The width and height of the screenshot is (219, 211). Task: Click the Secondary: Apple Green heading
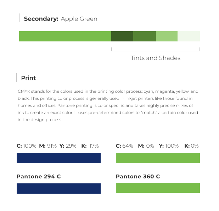(61, 19)
